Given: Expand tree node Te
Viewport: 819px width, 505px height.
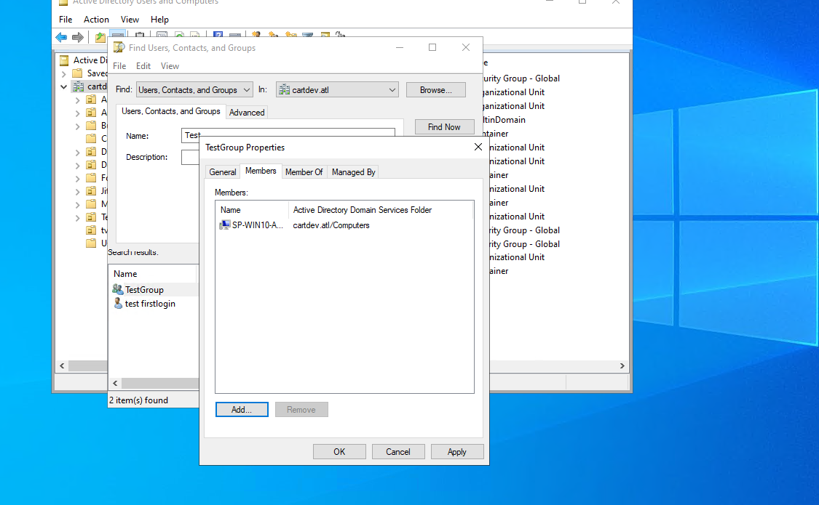Looking at the screenshot, I should click(x=77, y=217).
